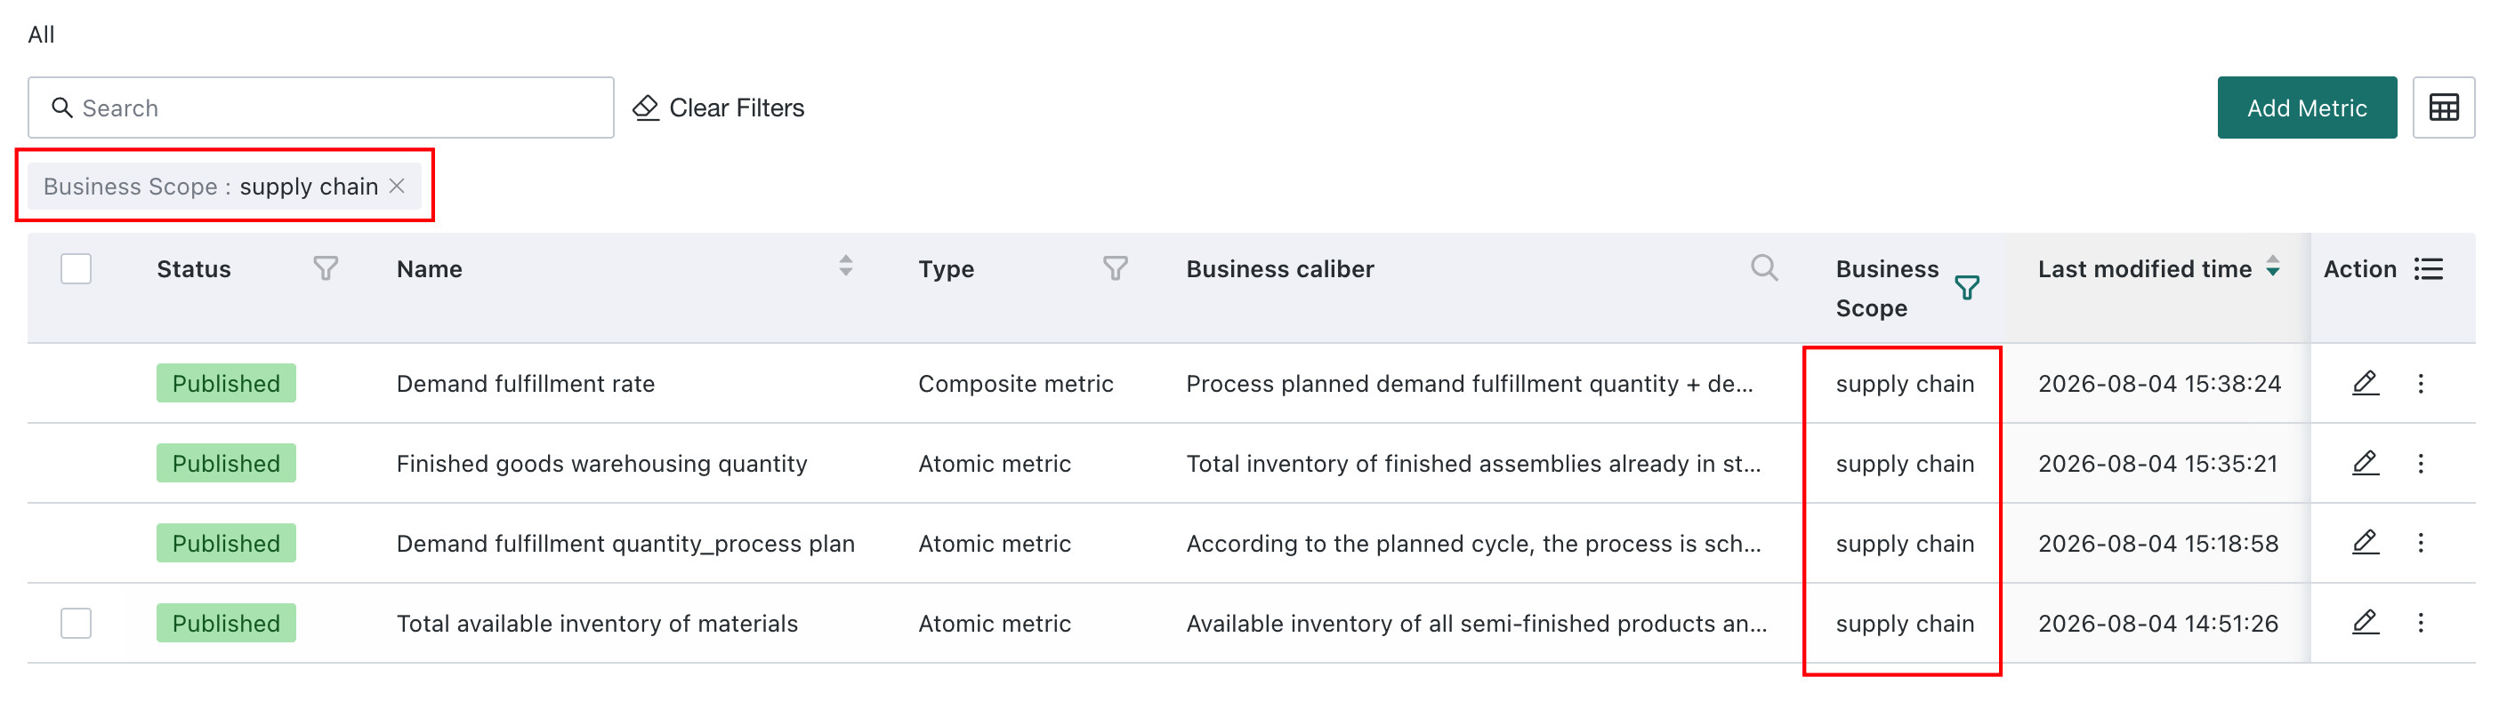
Task: Remove the supply chain filter tag
Action: pyautogui.click(x=397, y=186)
